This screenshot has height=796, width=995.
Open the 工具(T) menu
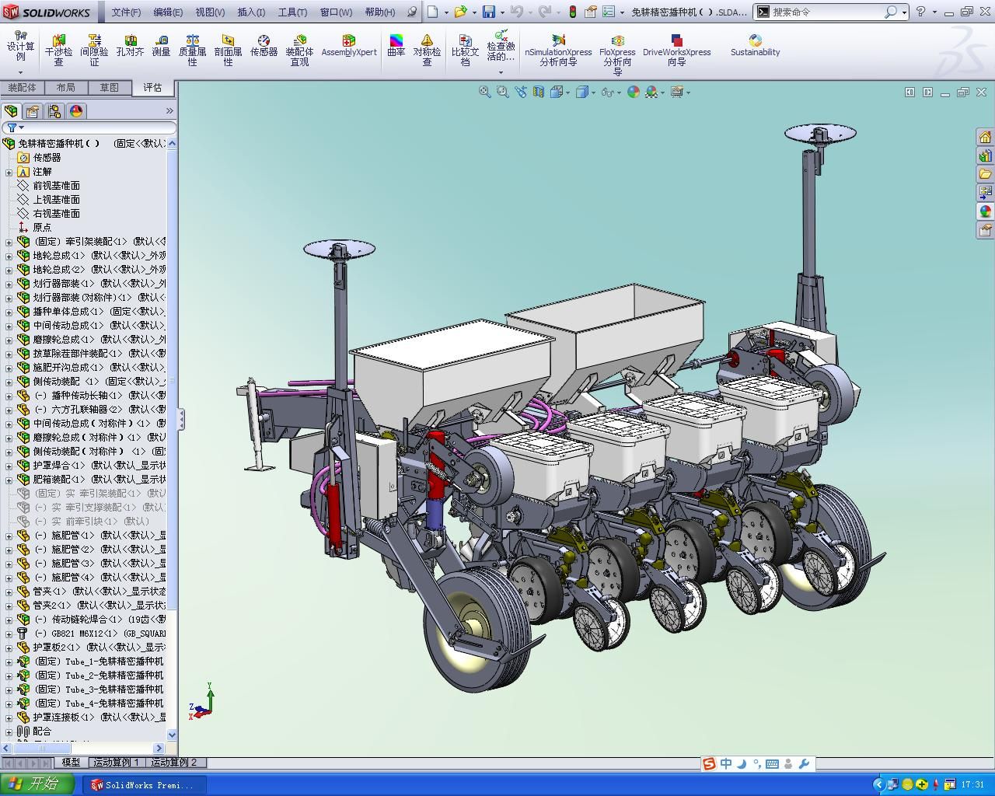(x=292, y=12)
